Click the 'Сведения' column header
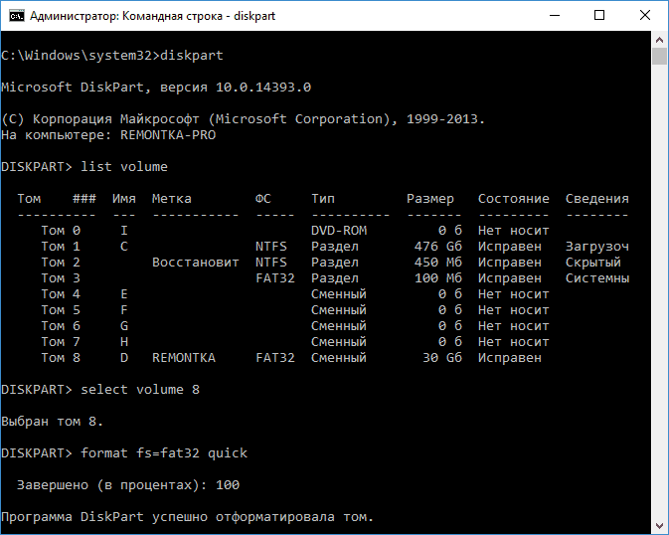Viewport: 669px width, 535px height. 596,199
